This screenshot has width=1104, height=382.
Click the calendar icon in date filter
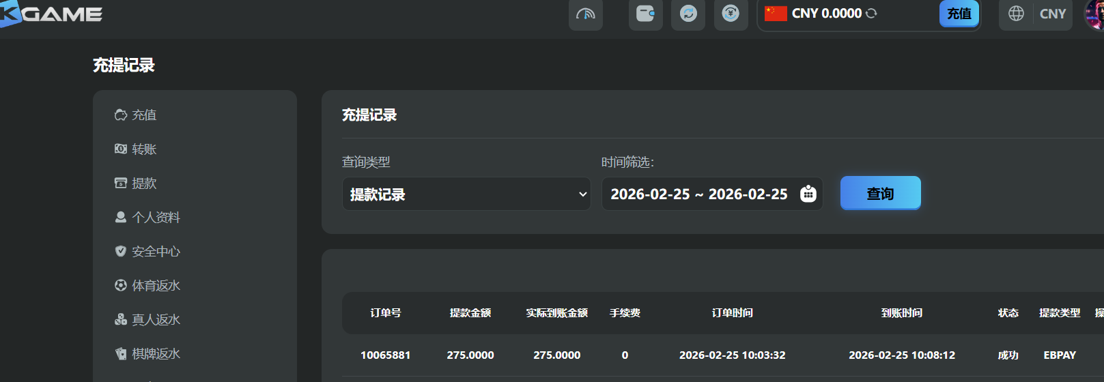(808, 194)
